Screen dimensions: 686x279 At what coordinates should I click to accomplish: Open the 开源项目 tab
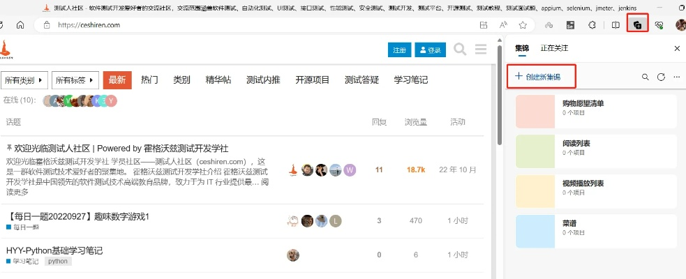coord(313,80)
